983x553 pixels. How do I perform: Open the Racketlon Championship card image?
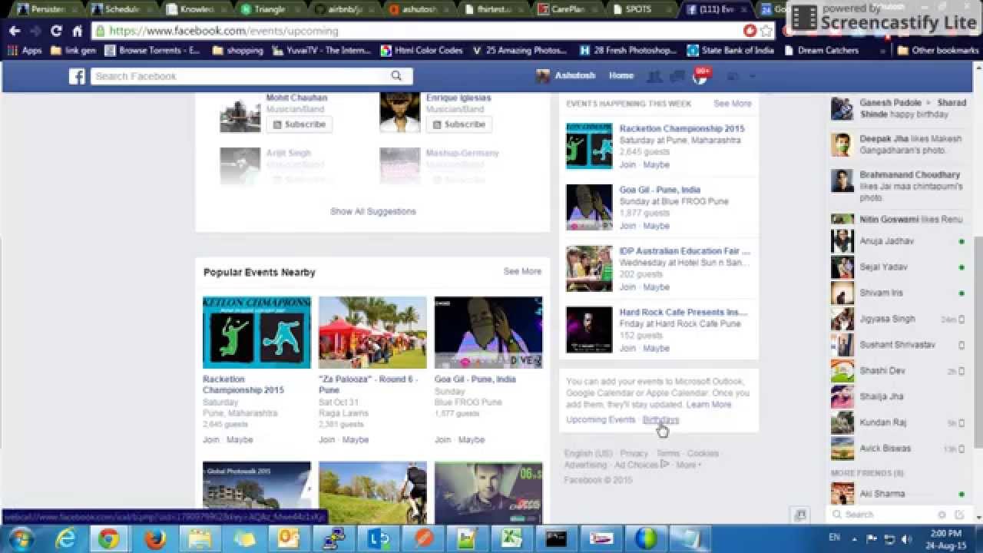tap(257, 333)
